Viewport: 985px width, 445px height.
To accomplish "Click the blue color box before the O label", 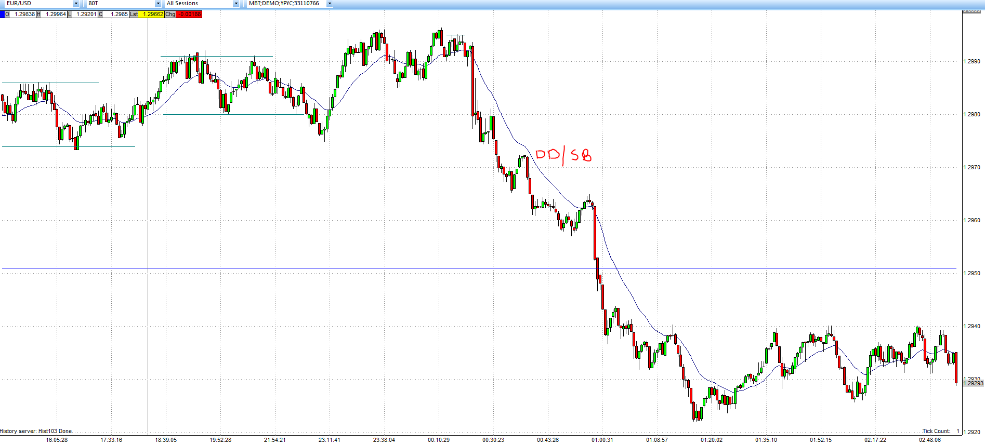I will (2, 14).
